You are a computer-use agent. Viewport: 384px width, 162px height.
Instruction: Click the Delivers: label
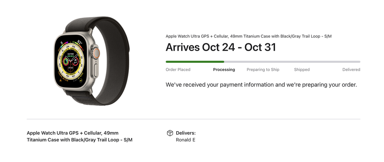(186, 133)
